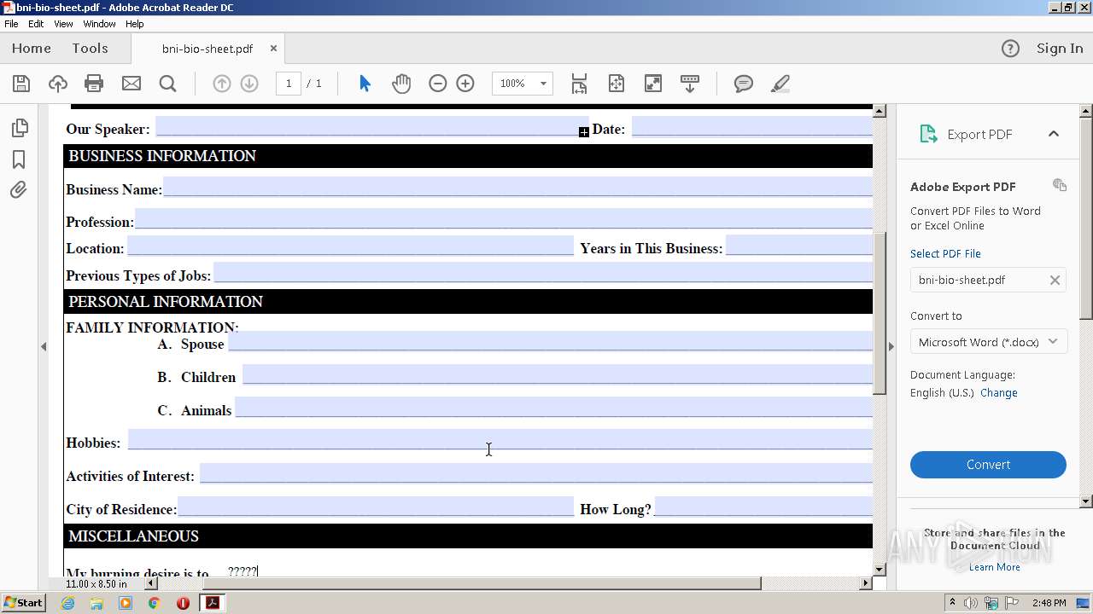Open the Learn More link

point(995,567)
